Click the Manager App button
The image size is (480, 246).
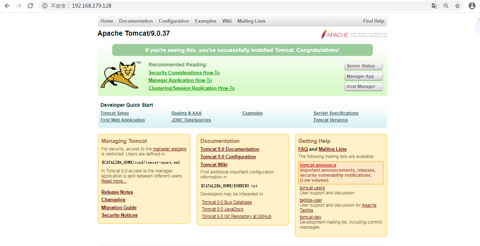(x=363, y=76)
